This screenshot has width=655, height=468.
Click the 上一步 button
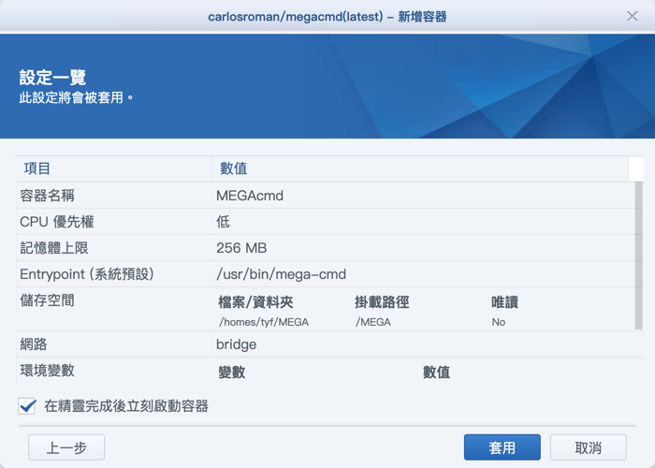66,447
